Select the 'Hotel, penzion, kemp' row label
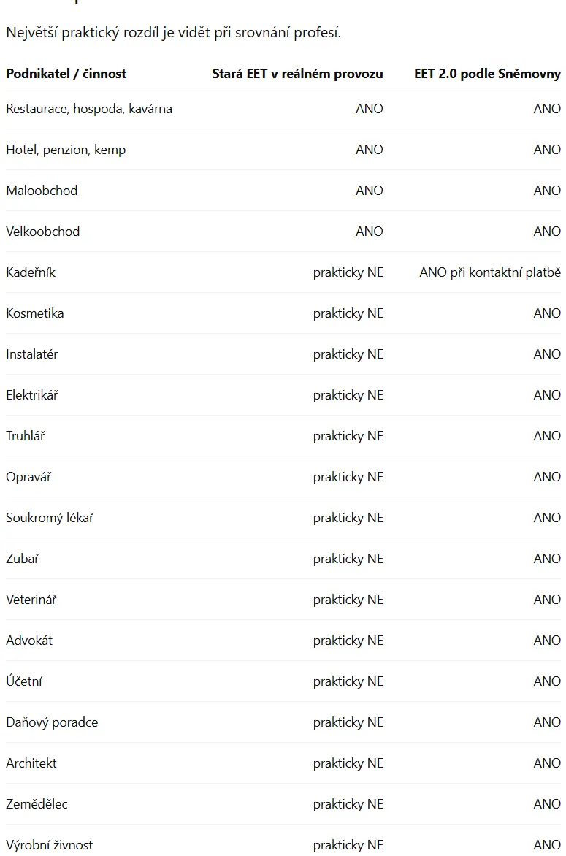 point(66,150)
